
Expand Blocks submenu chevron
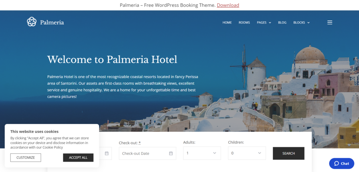308,23
